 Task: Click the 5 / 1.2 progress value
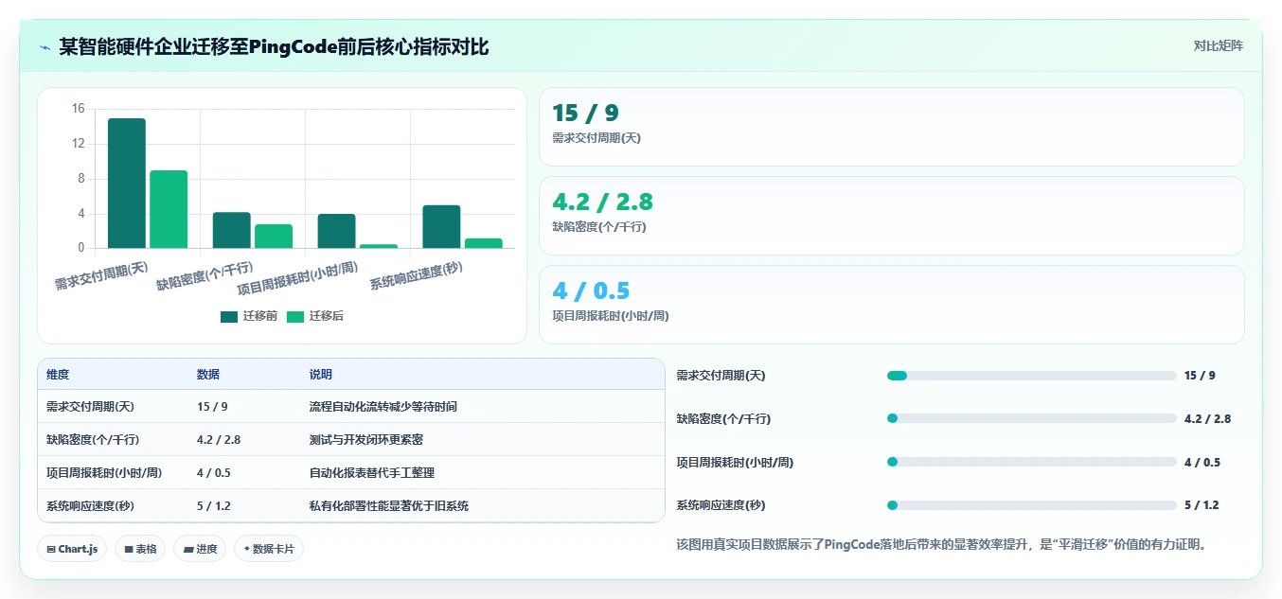tap(1202, 505)
